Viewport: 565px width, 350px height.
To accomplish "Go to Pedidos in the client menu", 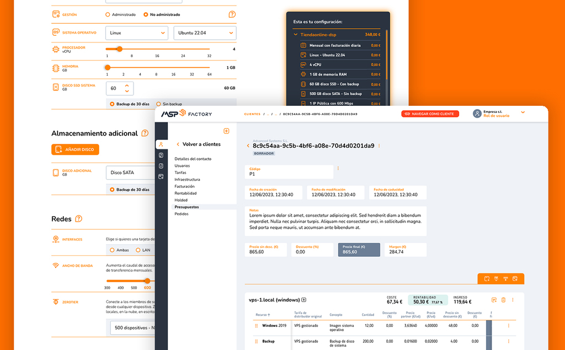I will [x=181, y=214].
